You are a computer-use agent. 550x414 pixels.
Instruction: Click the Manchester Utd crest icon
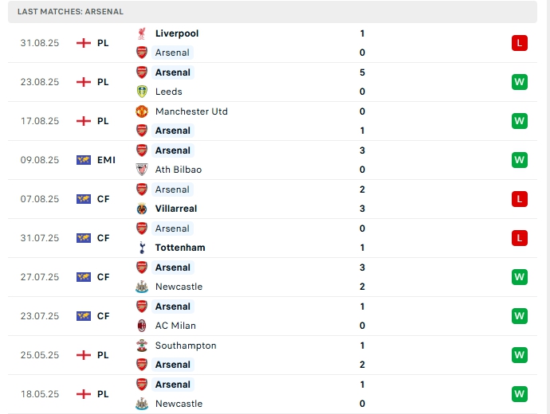tap(142, 111)
